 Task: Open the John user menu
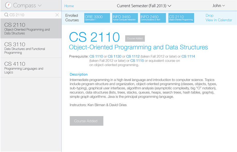[x=219, y=6]
